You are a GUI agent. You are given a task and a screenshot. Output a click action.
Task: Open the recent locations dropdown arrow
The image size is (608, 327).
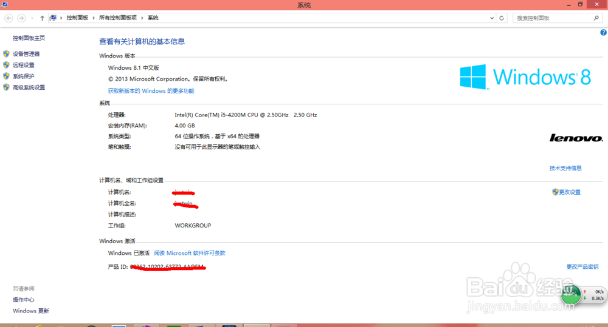[32, 18]
